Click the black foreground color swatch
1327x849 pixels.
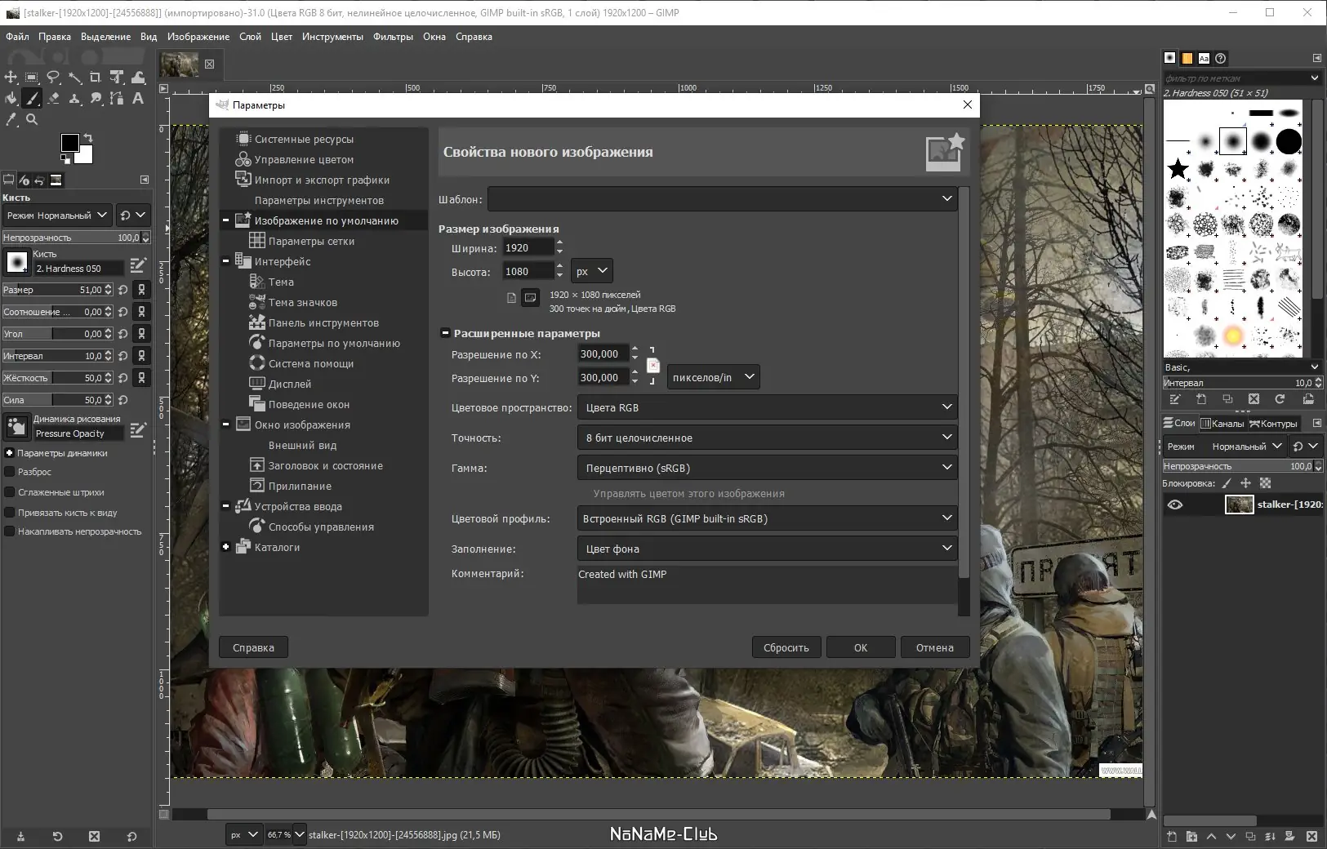click(x=70, y=143)
